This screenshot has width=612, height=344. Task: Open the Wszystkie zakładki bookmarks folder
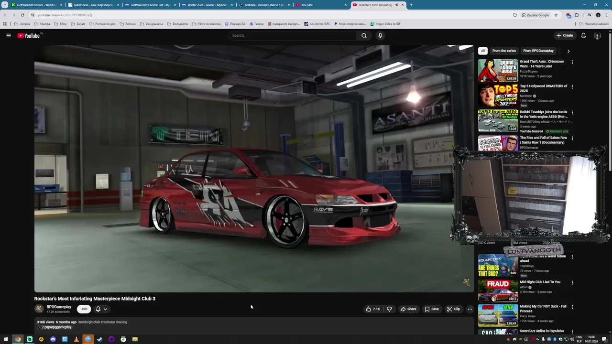click(x=594, y=24)
